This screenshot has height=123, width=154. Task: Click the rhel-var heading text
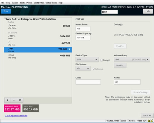(80, 19)
